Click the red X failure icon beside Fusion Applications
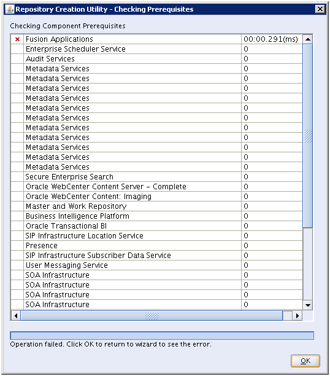The image size is (330, 376). point(17,39)
